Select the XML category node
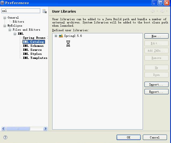This screenshot has height=143, width=171. (x=21, y=34)
